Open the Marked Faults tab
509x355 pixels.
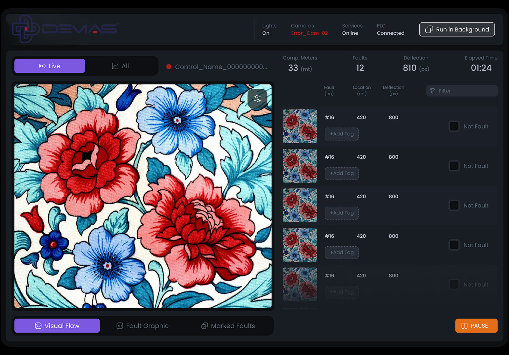(x=228, y=326)
